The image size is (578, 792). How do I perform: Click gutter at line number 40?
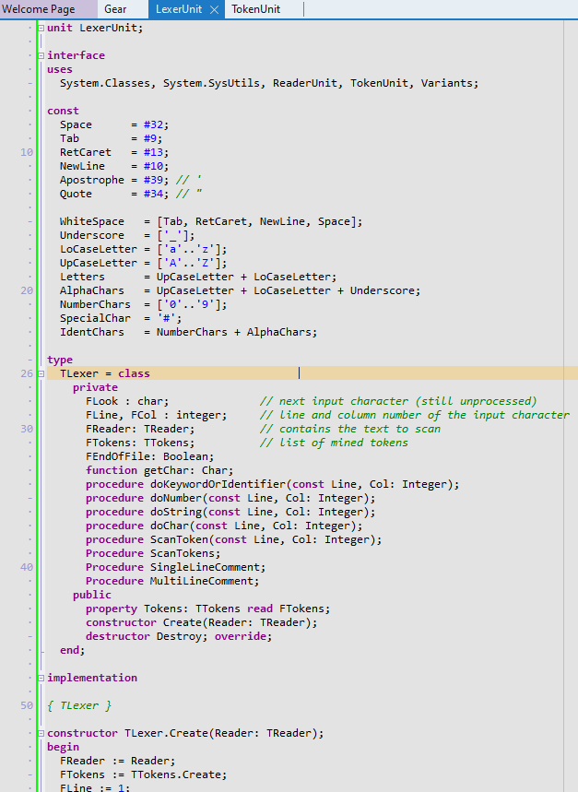(x=27, y=567)
